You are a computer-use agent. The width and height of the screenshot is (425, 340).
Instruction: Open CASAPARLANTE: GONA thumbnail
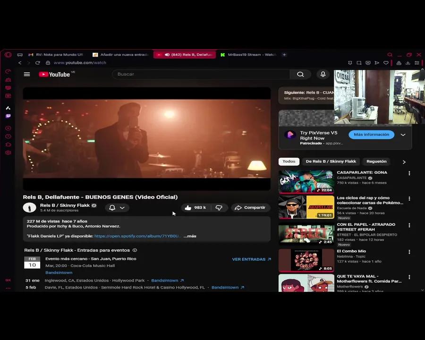pos(306,181)
